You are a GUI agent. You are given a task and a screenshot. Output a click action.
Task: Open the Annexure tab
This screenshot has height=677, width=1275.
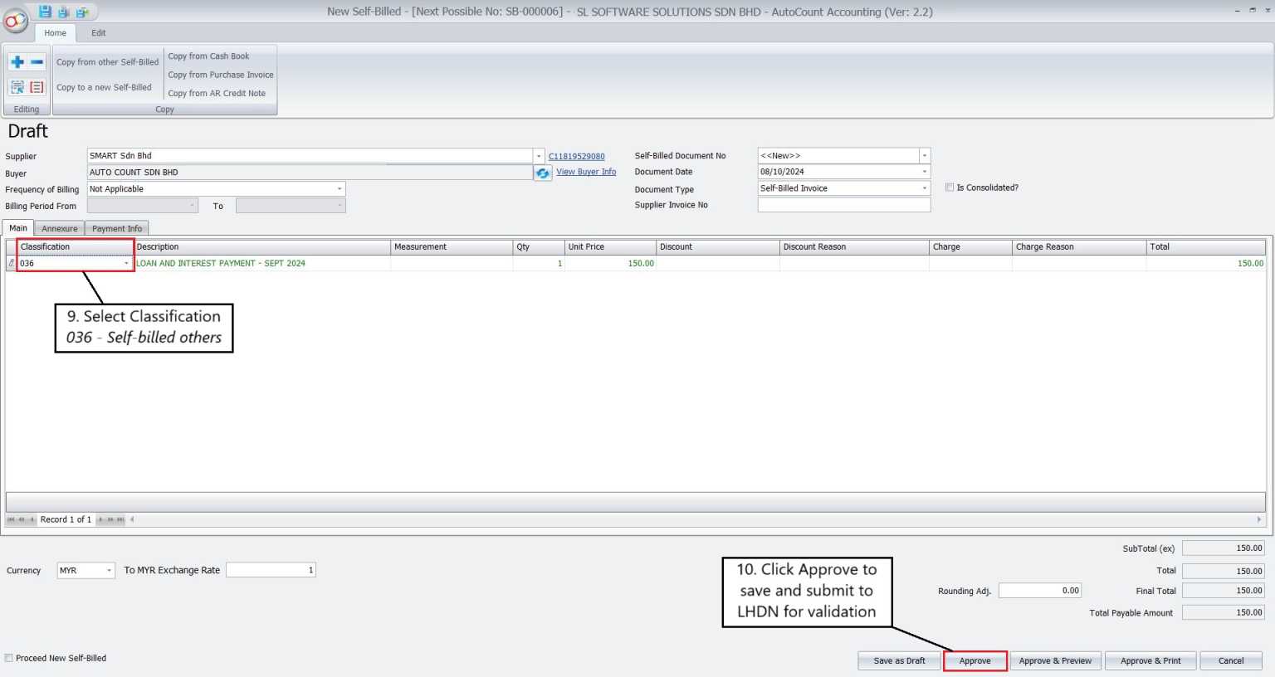(x=60, y=228)
